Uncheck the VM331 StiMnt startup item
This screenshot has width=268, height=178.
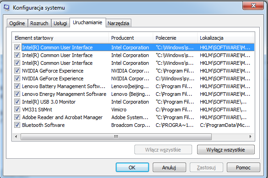[x=17, y=110]
